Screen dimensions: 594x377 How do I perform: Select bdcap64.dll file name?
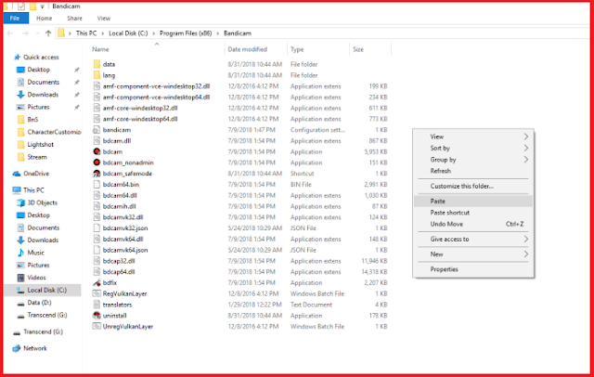coord(119,272)
